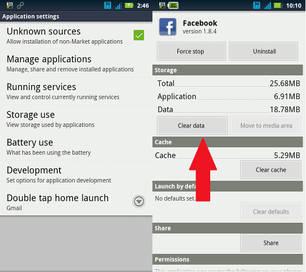306x272 pixels.
Task: Tap the 10:10 clock
Action: click(x=294, y=6)
